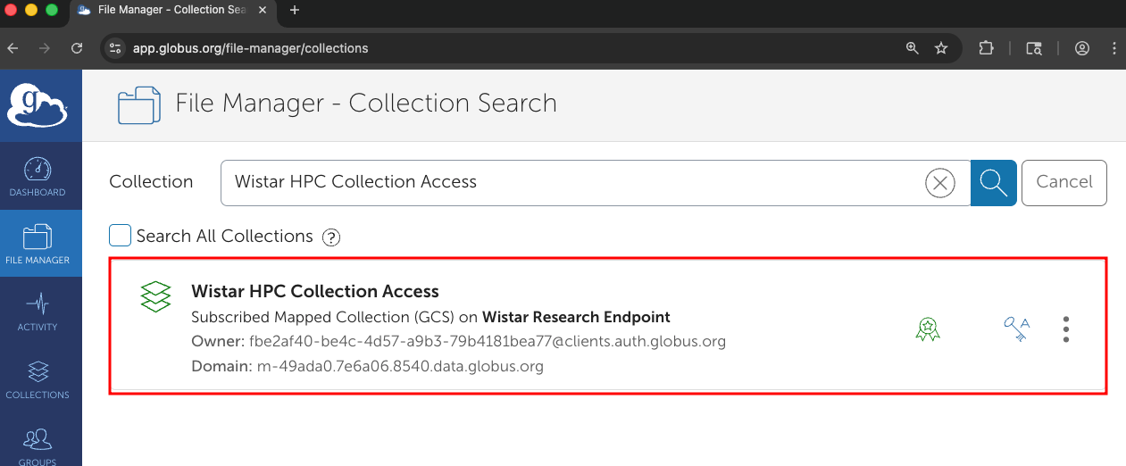This screenshot has width=1126, height=466.
Task: Open File Manager in the sidebar
Action: (38, 244)
